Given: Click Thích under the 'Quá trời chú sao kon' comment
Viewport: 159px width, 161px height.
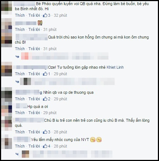Looking at the screenshot, I should click(20, 49).
